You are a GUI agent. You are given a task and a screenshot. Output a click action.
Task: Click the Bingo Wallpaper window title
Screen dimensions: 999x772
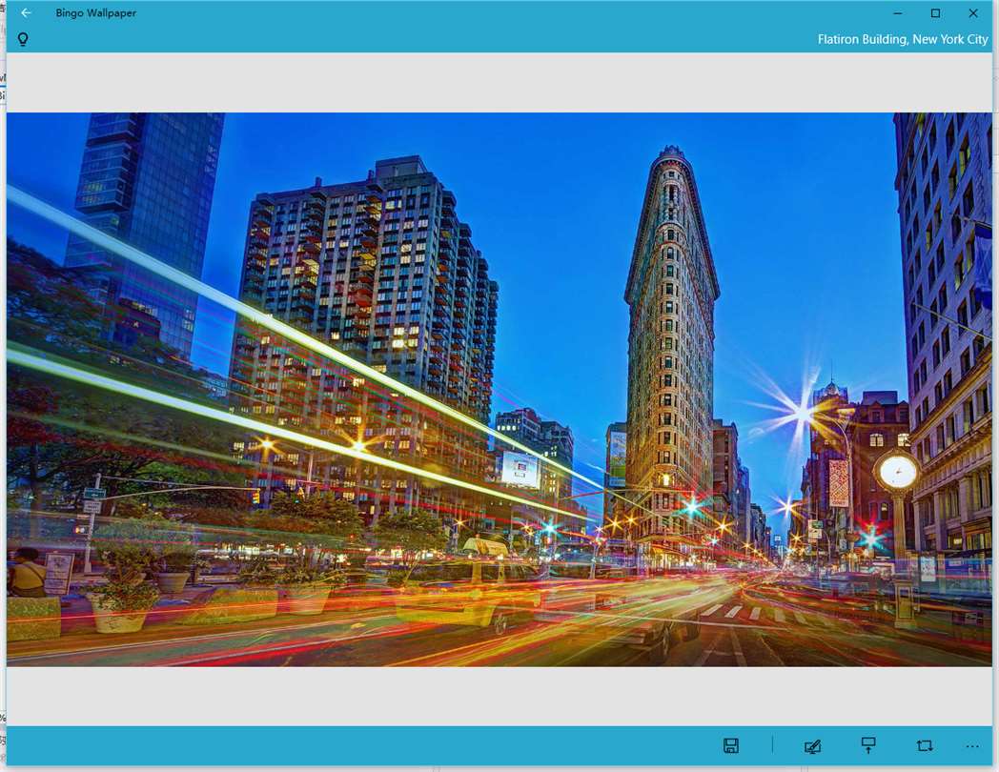pos(95,12)
